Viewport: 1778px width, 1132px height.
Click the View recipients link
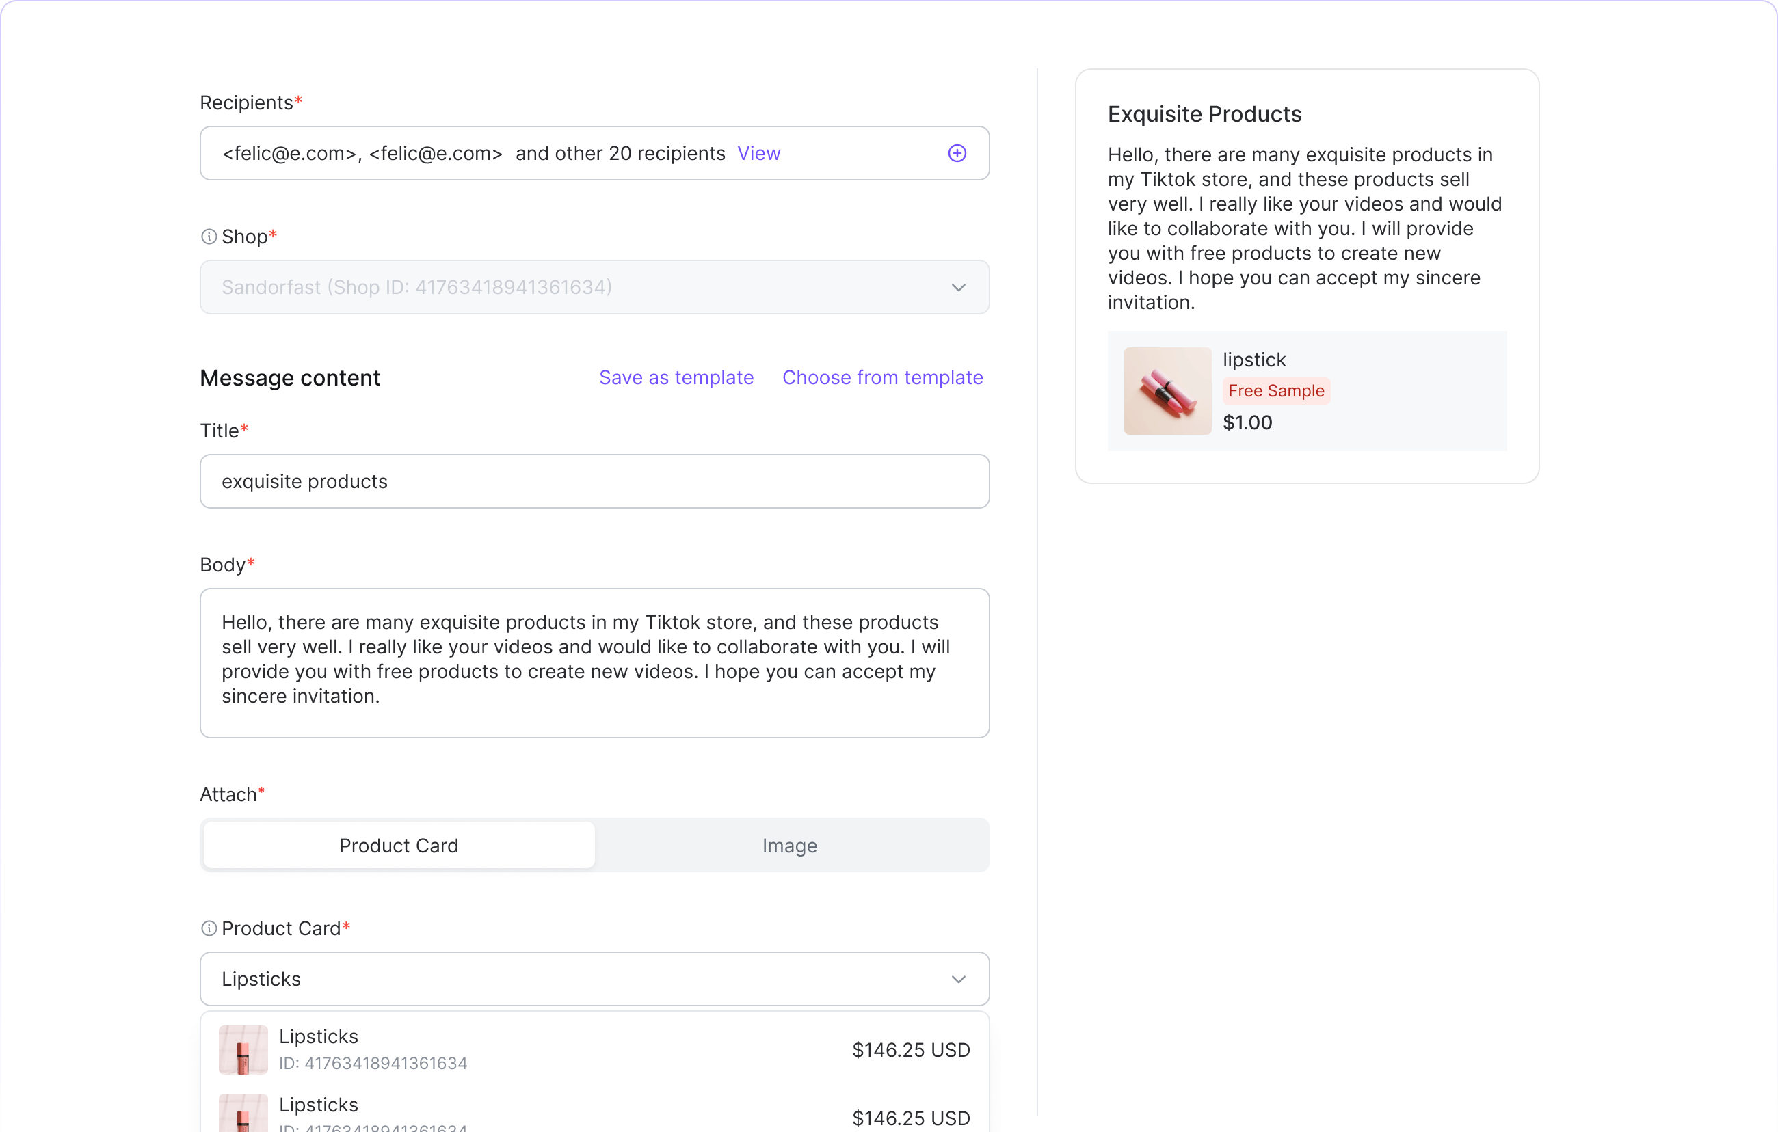758,152
